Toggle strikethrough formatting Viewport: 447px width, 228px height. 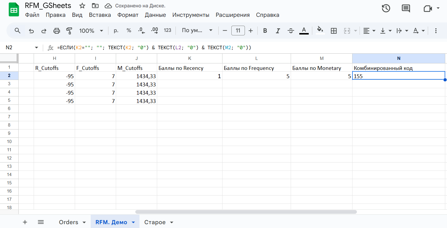291,31
